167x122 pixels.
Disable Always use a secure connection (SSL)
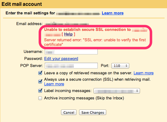coord(40,82)
